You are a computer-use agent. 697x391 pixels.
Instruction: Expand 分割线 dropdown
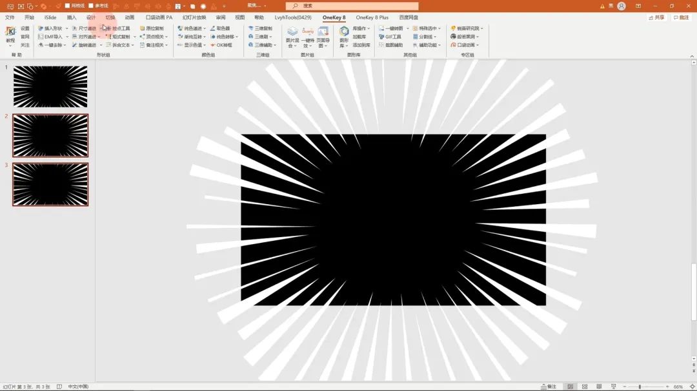435,37
